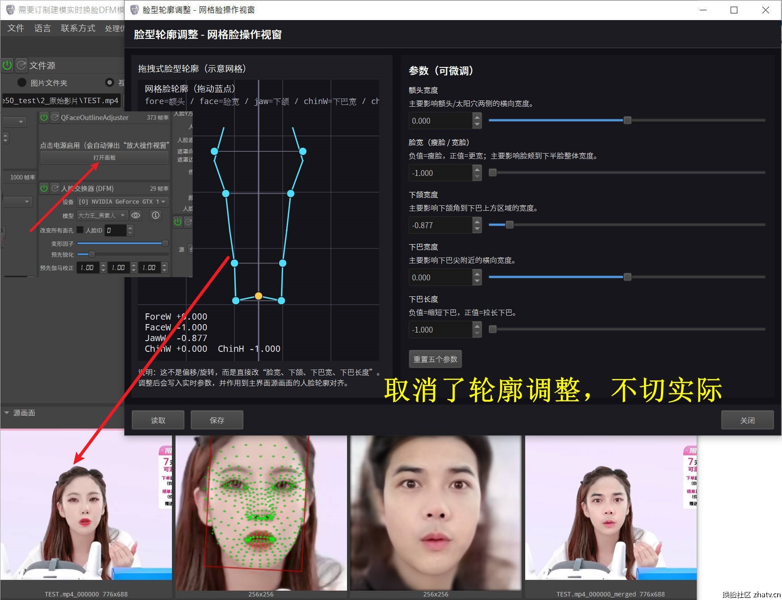This screenshot has height=600, width=782.
Task: Click the 文件源 reset icon
Action: click(21, 65)
